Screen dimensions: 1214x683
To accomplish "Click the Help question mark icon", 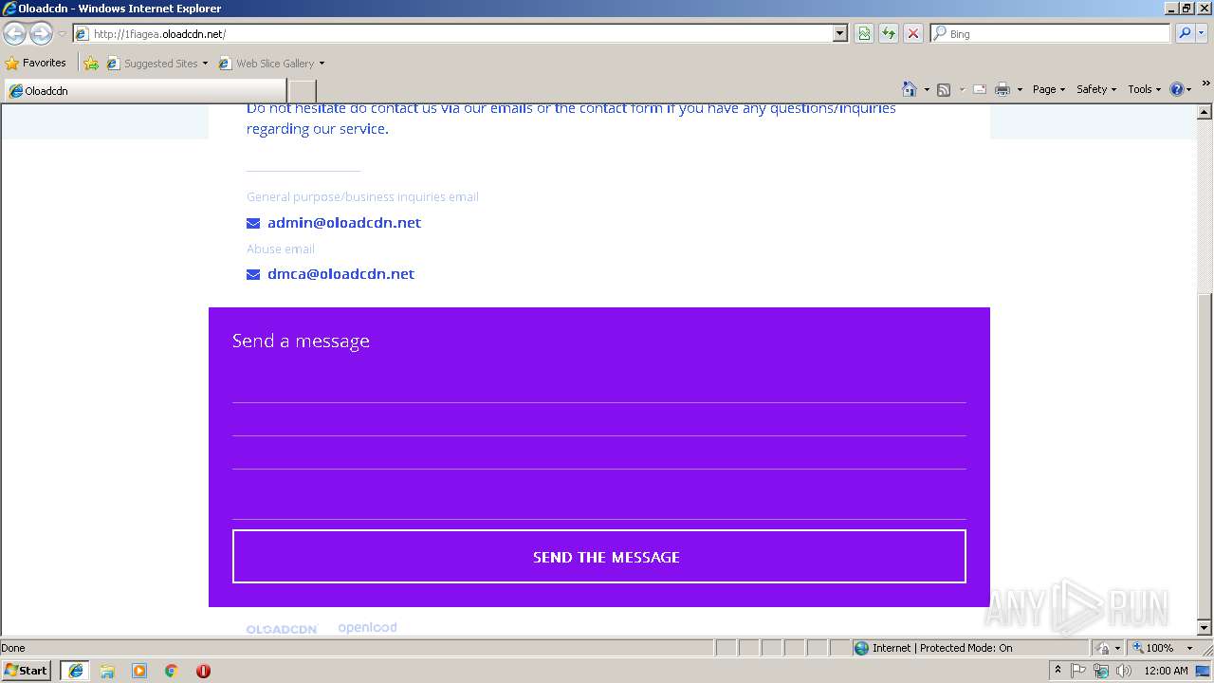I will [1177, 89].
